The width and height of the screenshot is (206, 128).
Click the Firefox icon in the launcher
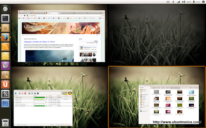[5, 37]
